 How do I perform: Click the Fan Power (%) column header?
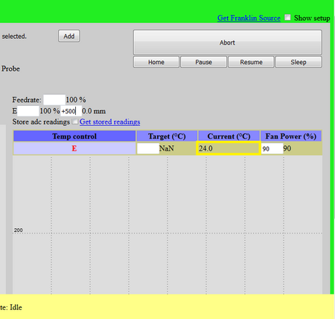[x=291, y=136]
